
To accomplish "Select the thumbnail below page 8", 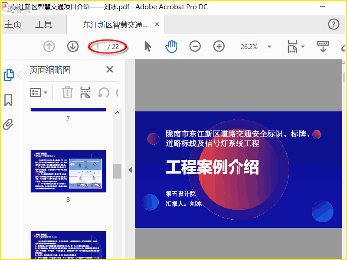I will pyautogui.click(x=68, y=245).
